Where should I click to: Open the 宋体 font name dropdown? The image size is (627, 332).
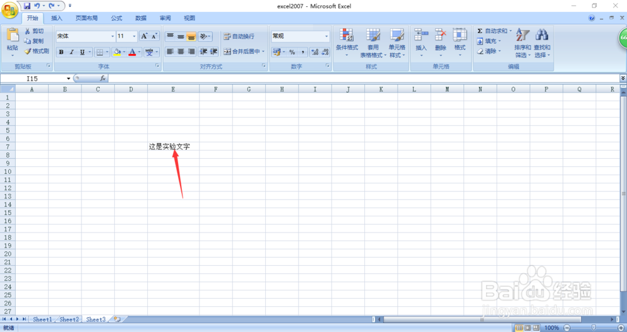(x=113, y=36)
